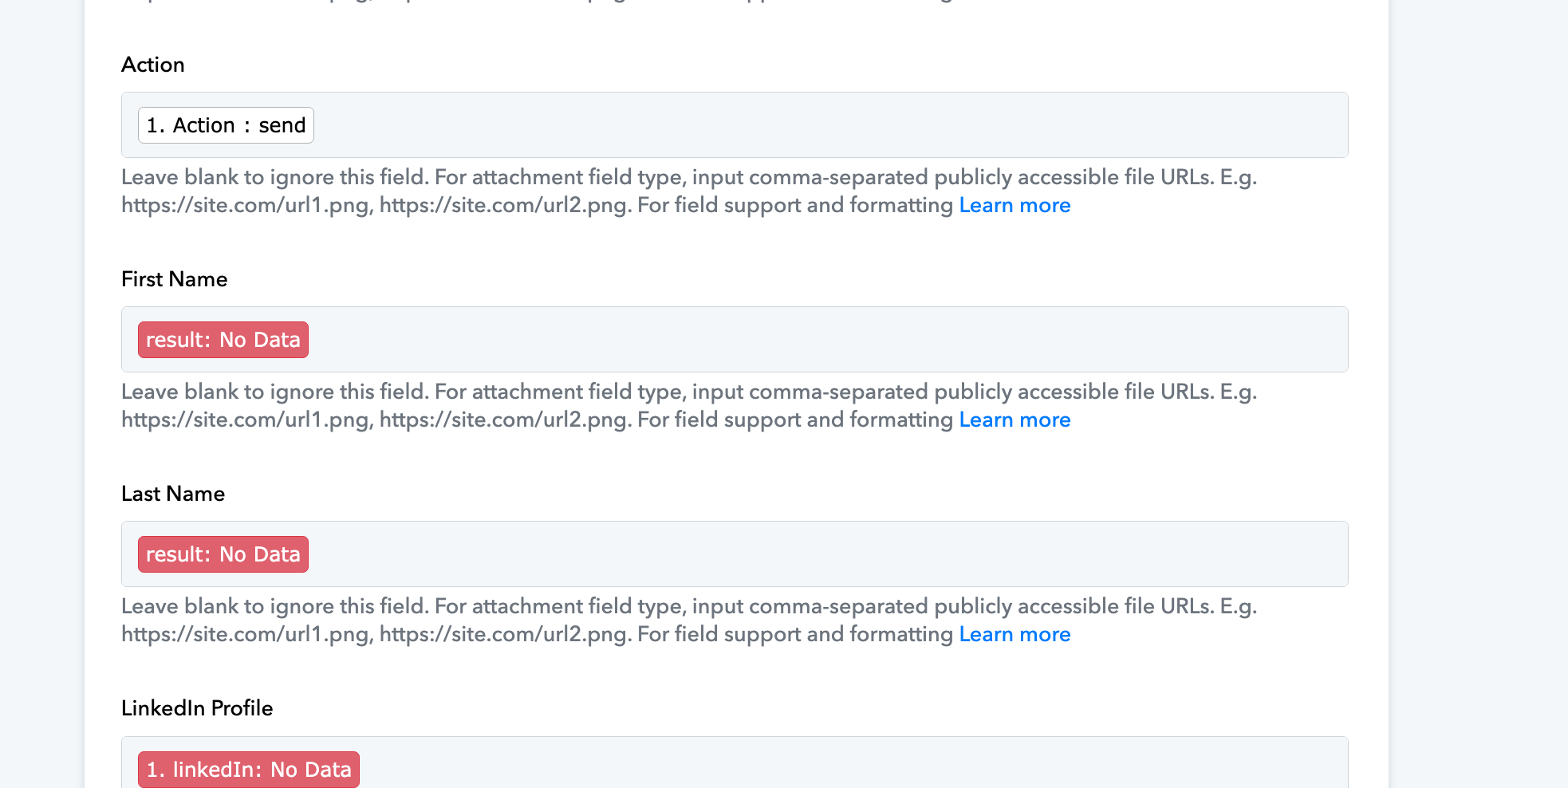The height and width of the screenshot is (788, 1568).
Task: Click the Action field label
Action: (153, 65)
